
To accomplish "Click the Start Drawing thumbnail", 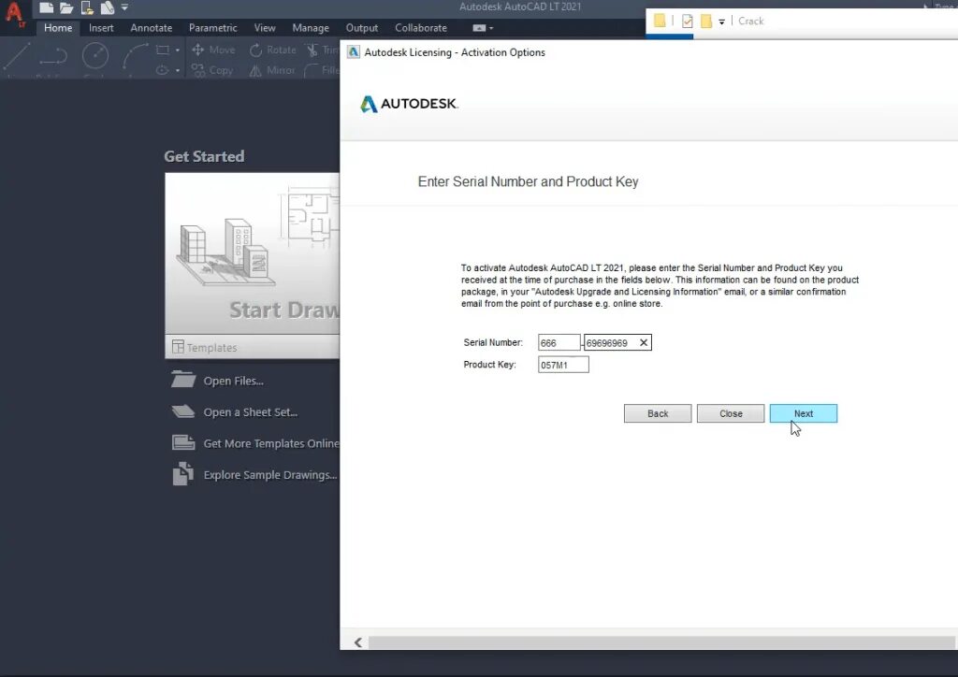I will pyautogui.click(x=253, y=253).
